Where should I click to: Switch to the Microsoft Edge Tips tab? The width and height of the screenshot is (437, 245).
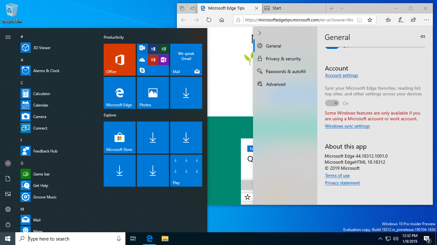230,8
